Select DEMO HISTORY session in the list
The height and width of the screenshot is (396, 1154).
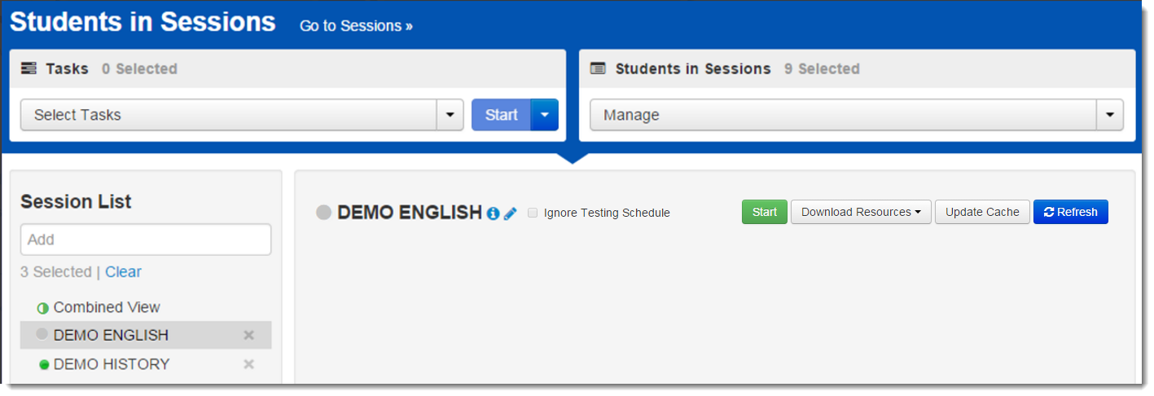(112, 364)
